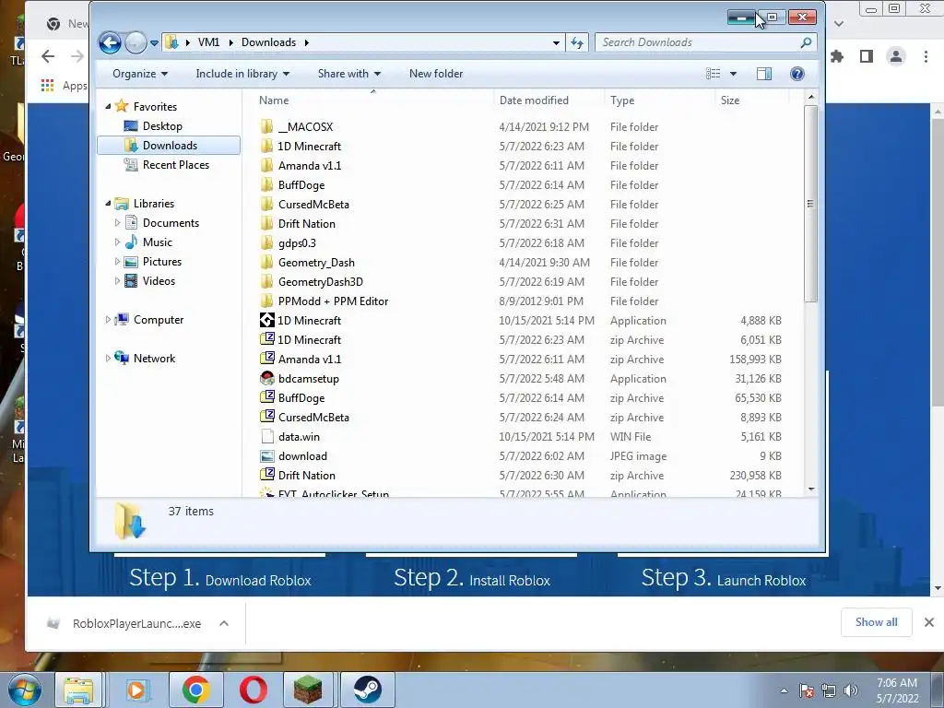
Task: Expand the Documents library
Action: (117, 223)
